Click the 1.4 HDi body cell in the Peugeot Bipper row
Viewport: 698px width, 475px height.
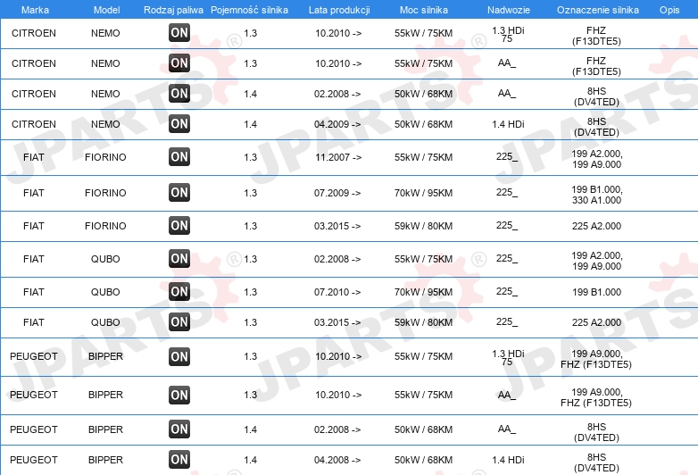pos(508,460)
